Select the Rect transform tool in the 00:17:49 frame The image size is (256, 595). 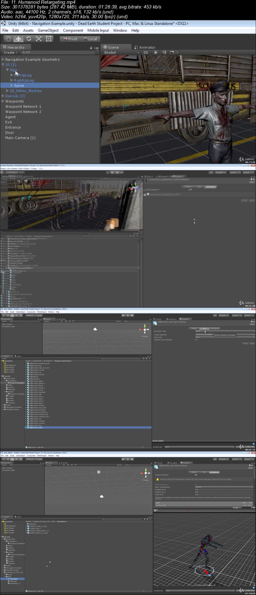click(49, 39)
